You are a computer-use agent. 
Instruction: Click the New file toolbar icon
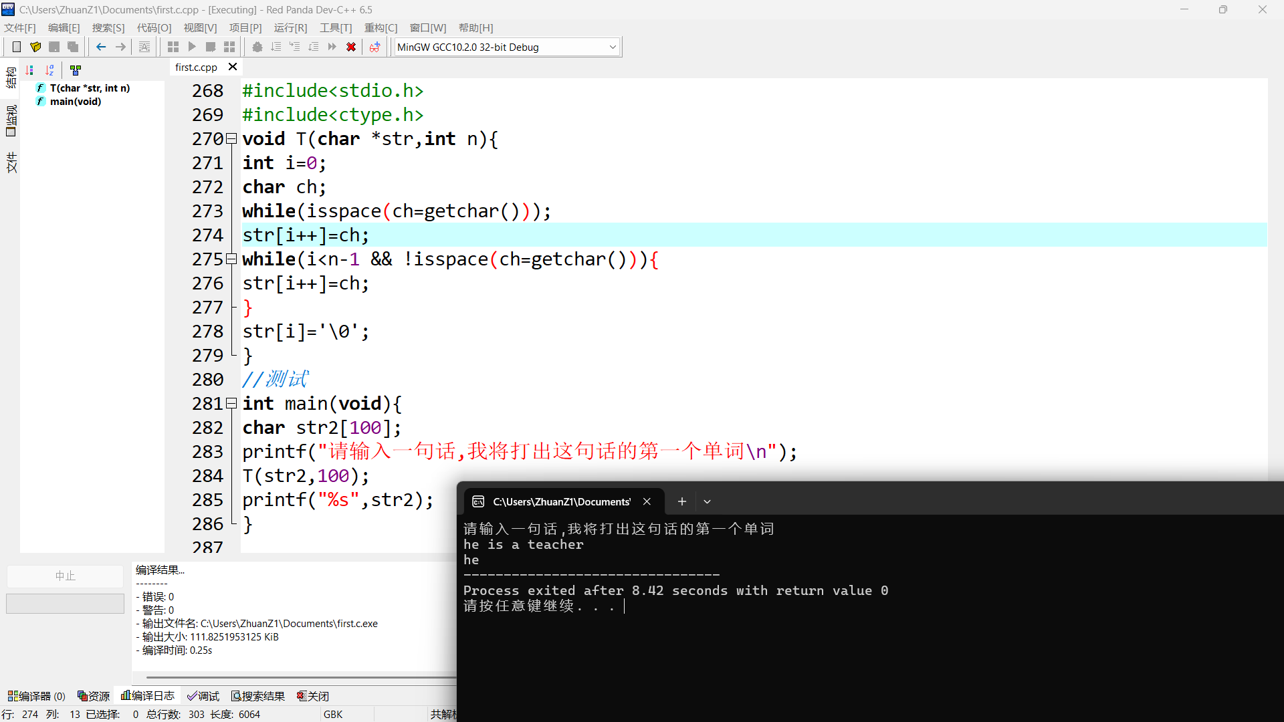click(x=17, y=47)
